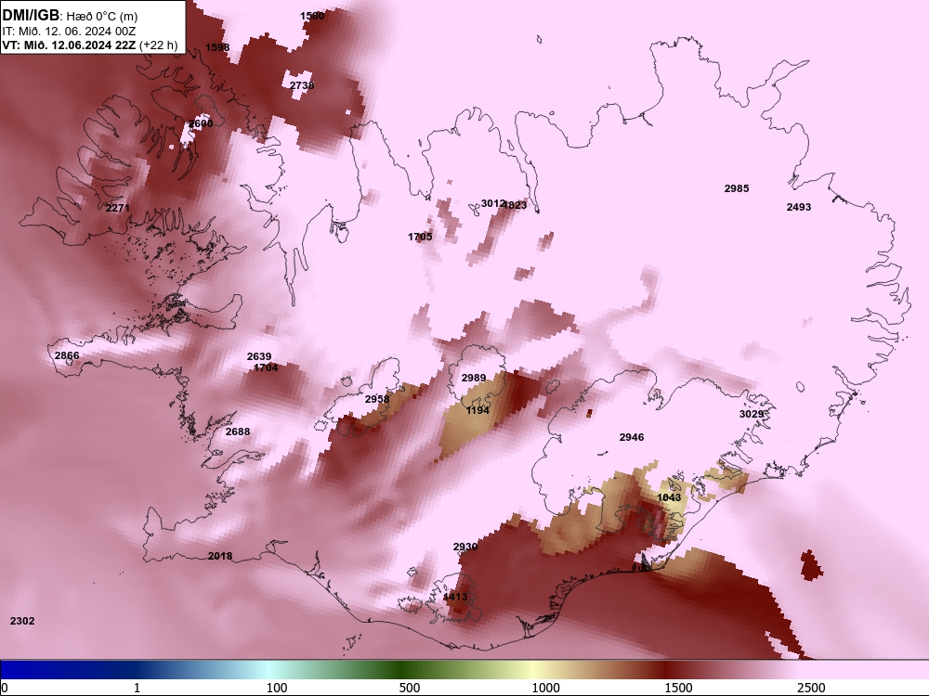
Task: Click the 1500 tick on the color scale
Action: 678,688
